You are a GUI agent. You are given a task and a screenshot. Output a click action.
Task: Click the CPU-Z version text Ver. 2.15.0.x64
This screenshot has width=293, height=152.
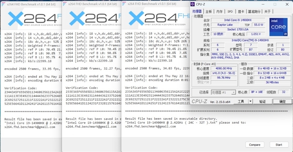220,102
